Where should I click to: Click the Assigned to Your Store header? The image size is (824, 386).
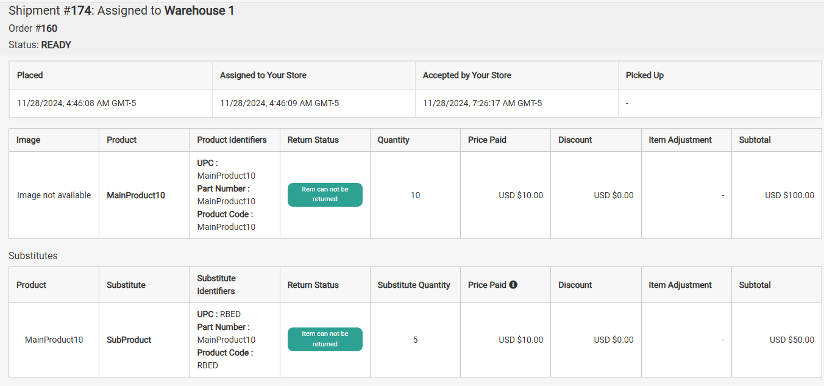(x=262, y=74)
